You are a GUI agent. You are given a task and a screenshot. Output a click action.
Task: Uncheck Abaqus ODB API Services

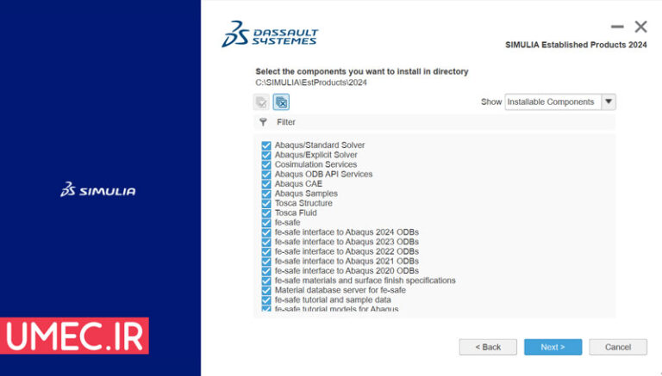click(x=266, y=175)
